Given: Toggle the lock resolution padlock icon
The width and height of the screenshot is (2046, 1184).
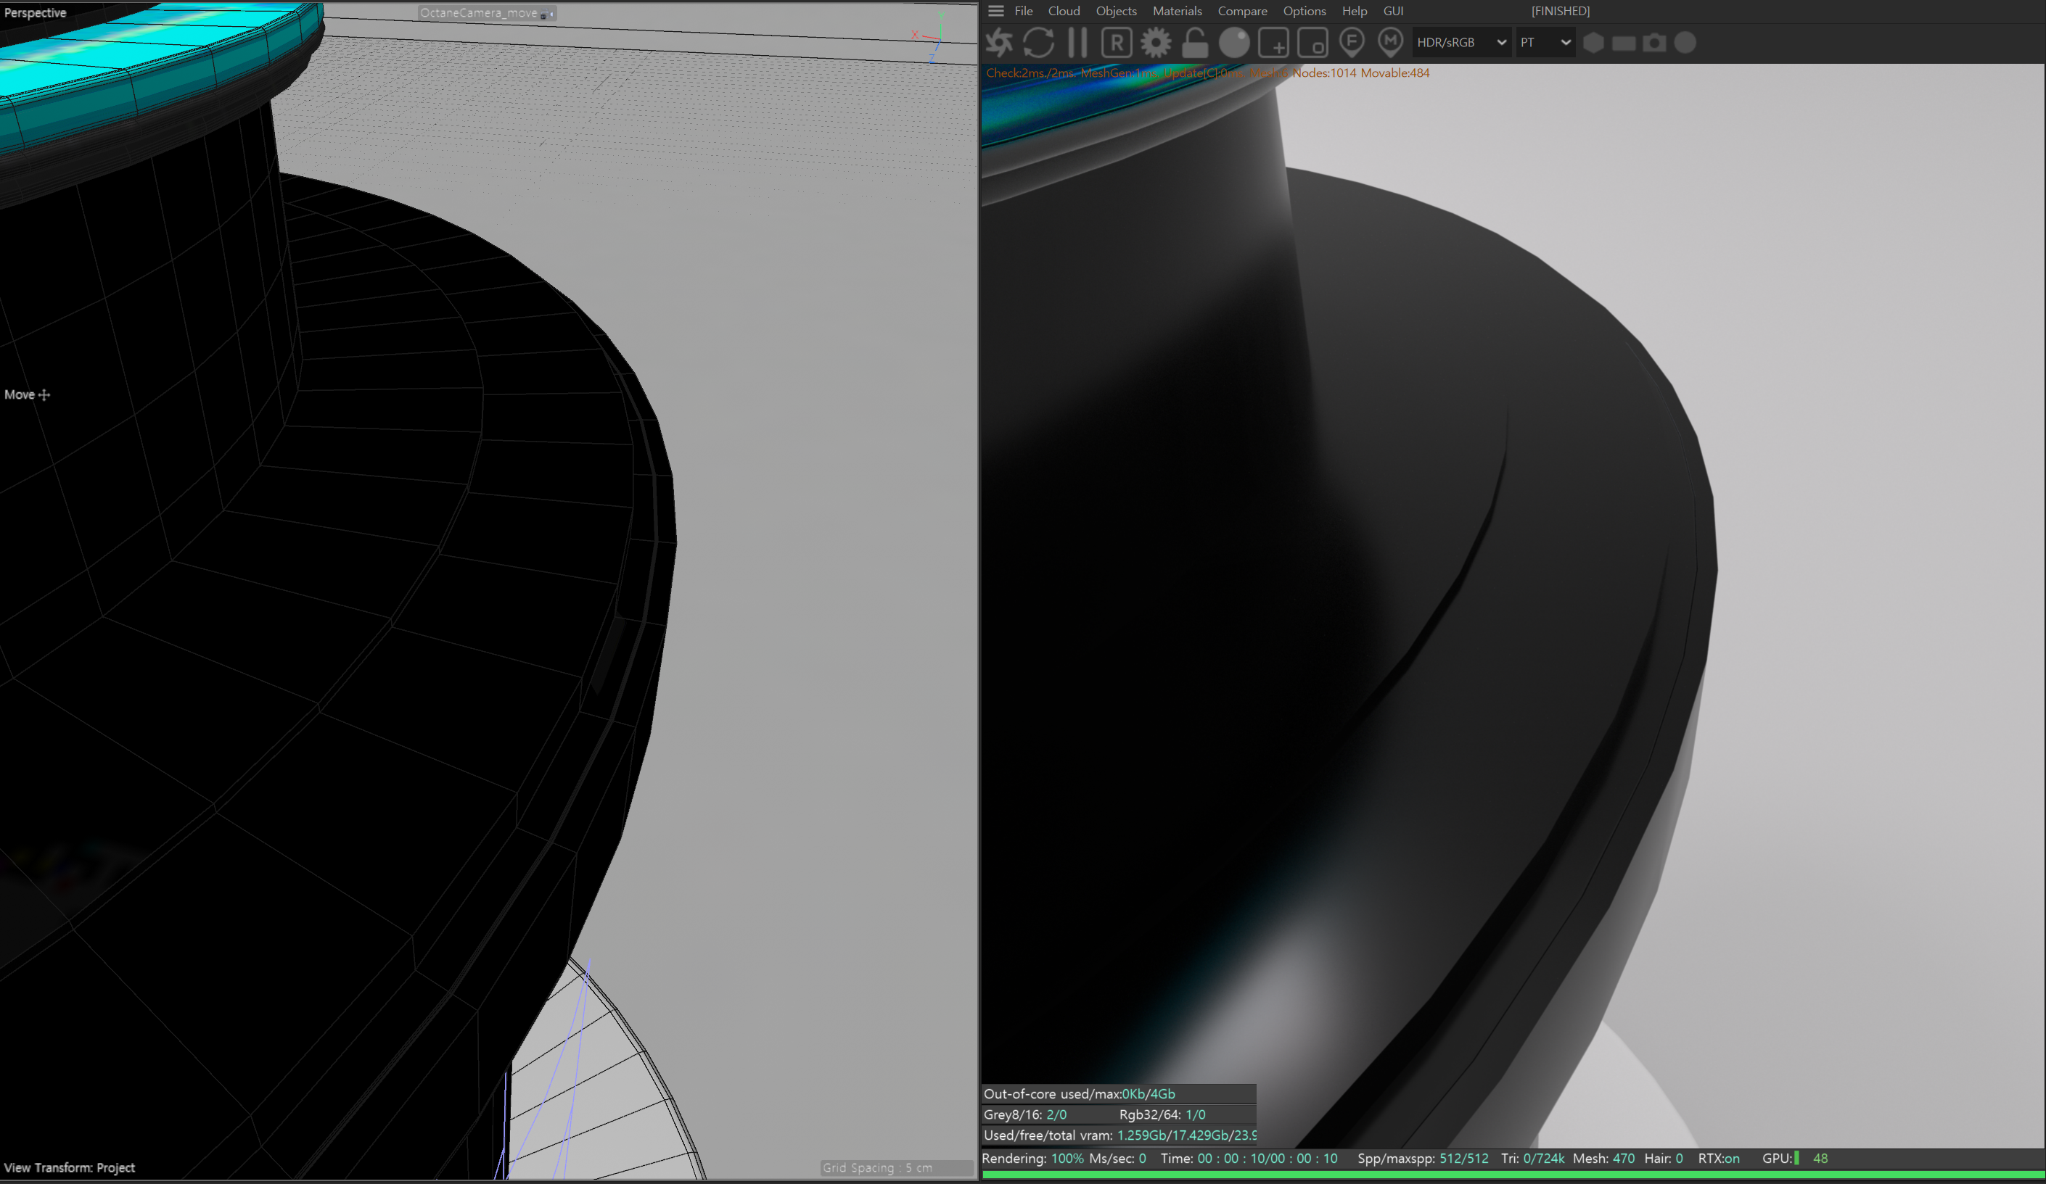Looking at the screenshot, I should pyautogui.click(x=1194, y=42).
